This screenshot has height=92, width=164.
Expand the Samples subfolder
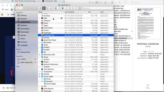point(42,81)
